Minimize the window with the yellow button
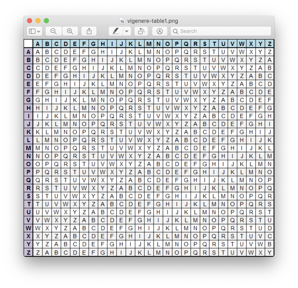Image resolution: width=298 pixels, height=288 pixels. point(38,20)
